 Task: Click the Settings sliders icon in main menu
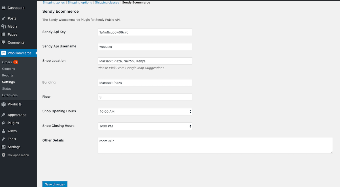pyautogui.click(x=4, y=147)
